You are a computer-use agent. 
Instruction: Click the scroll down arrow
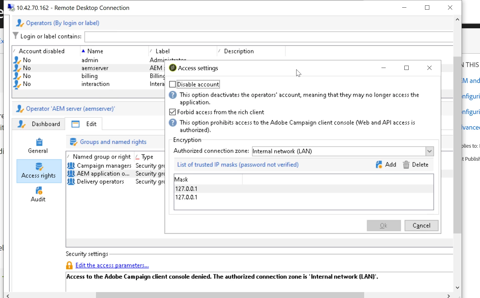(x=457, y=288)
